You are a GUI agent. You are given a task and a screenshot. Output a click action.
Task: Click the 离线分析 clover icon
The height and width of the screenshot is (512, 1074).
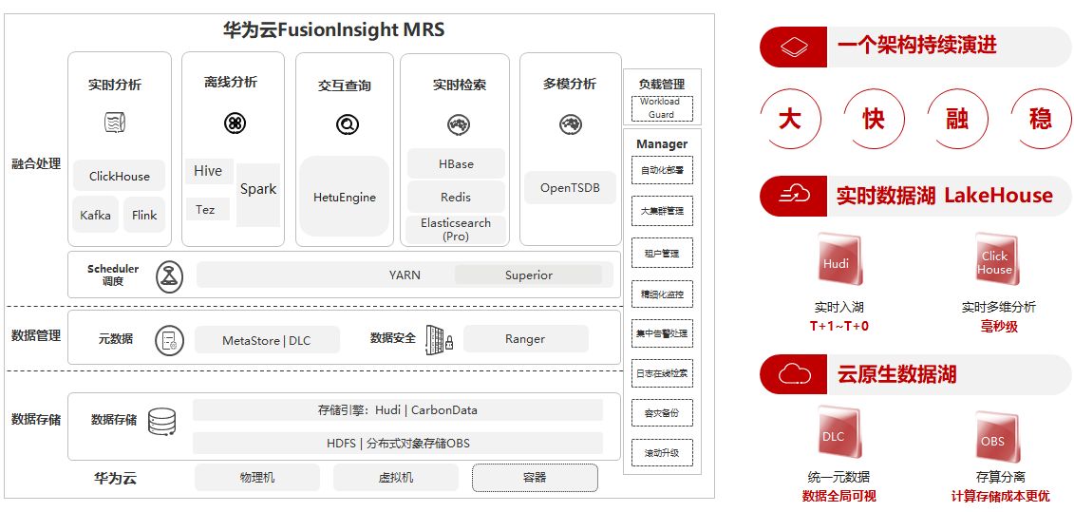[235, 123]
